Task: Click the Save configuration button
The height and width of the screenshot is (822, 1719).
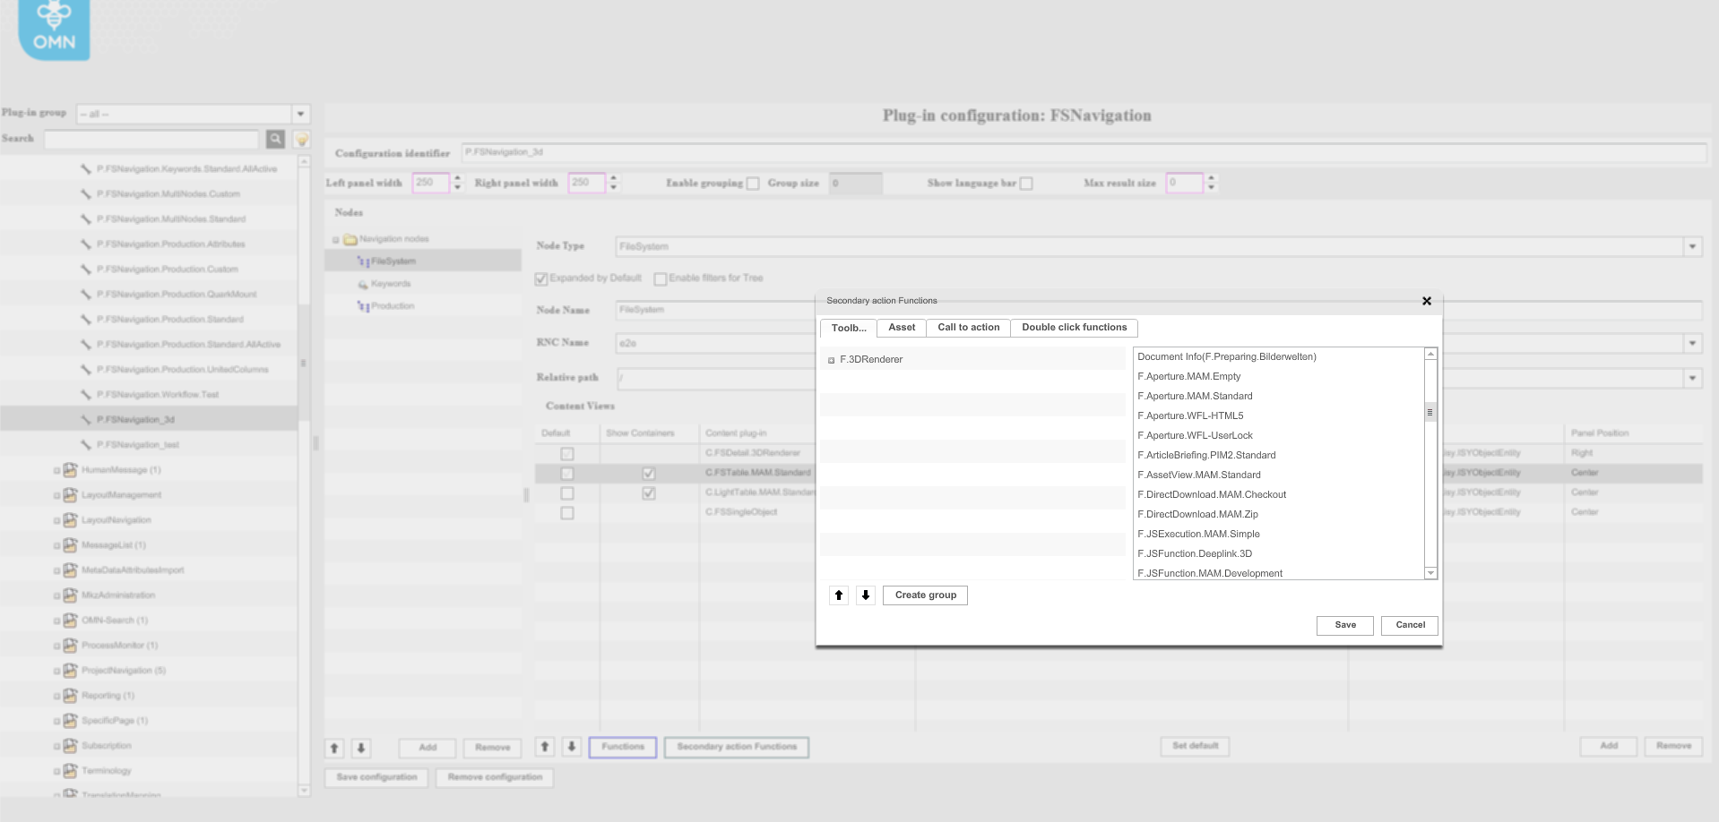Action: click(x=376, y=777)
